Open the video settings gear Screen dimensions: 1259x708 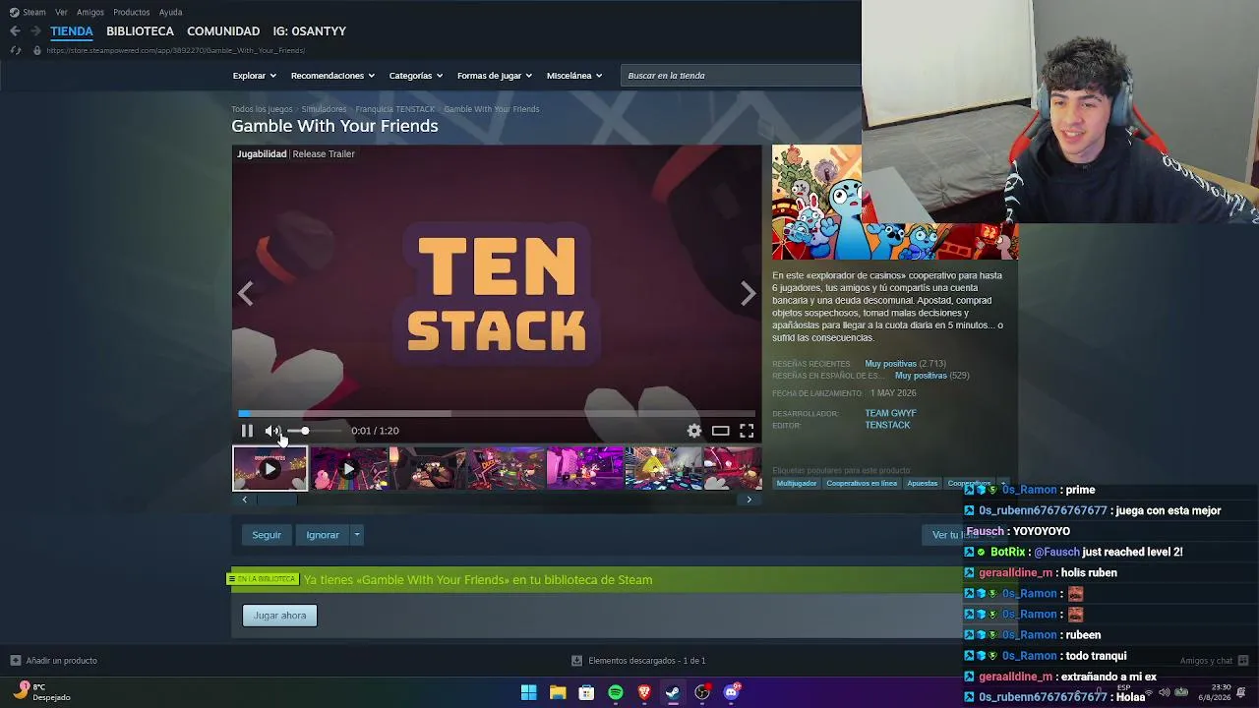(x=694, y=431)
